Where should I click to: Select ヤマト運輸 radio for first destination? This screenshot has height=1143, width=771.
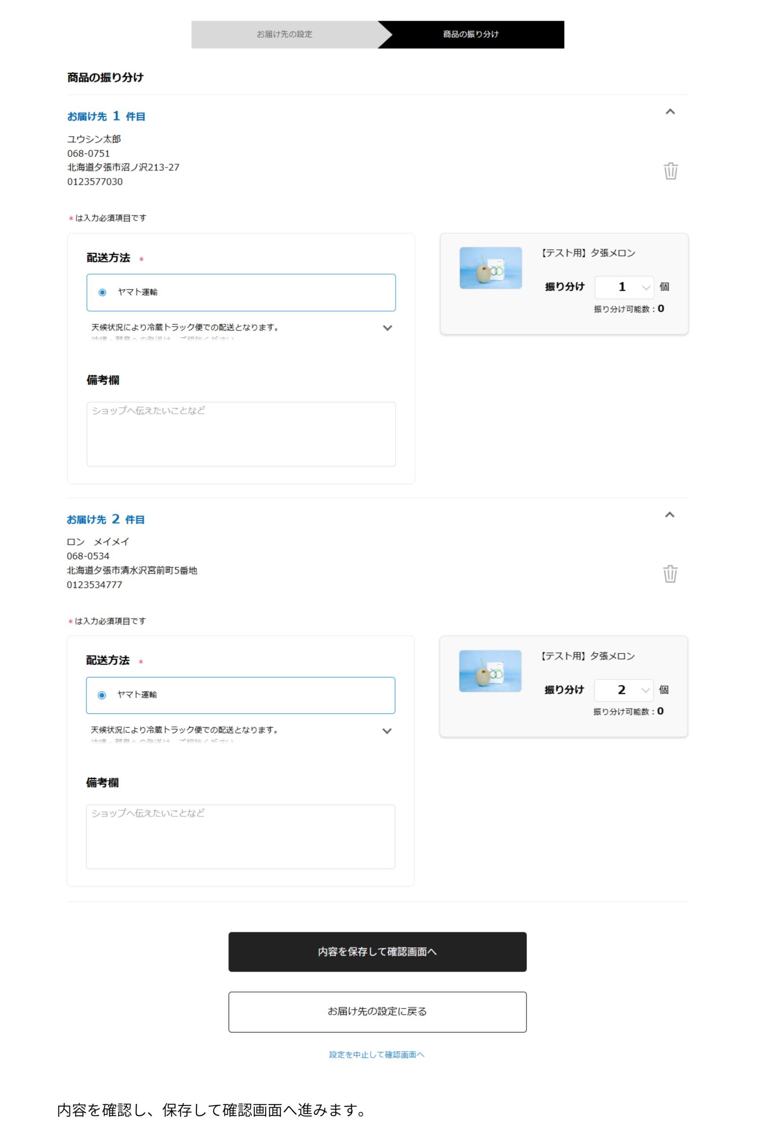tap(102, 292)
